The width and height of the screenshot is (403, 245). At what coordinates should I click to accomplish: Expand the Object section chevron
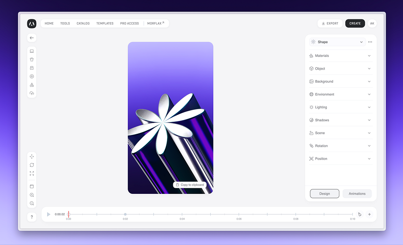[x=369, y=69]
